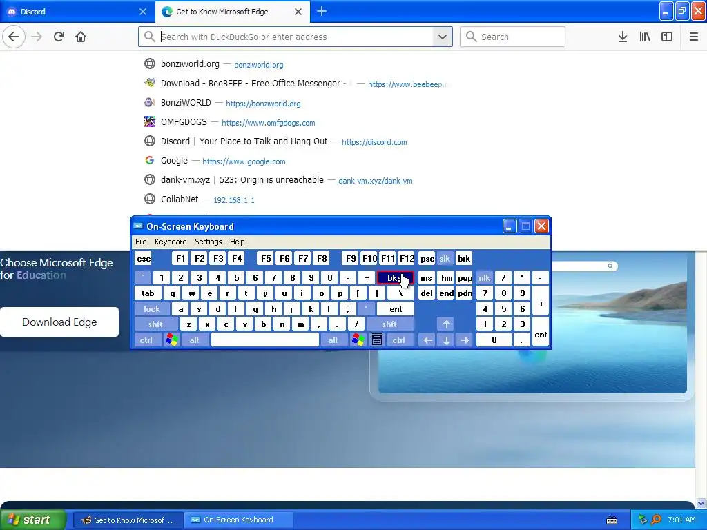Open the Windows start menu
The width and height of the screenshot is (707, 530).
[x=32, y=520]
